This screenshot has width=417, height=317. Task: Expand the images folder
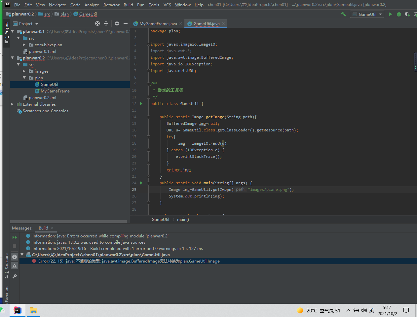[x=24, y=71]
